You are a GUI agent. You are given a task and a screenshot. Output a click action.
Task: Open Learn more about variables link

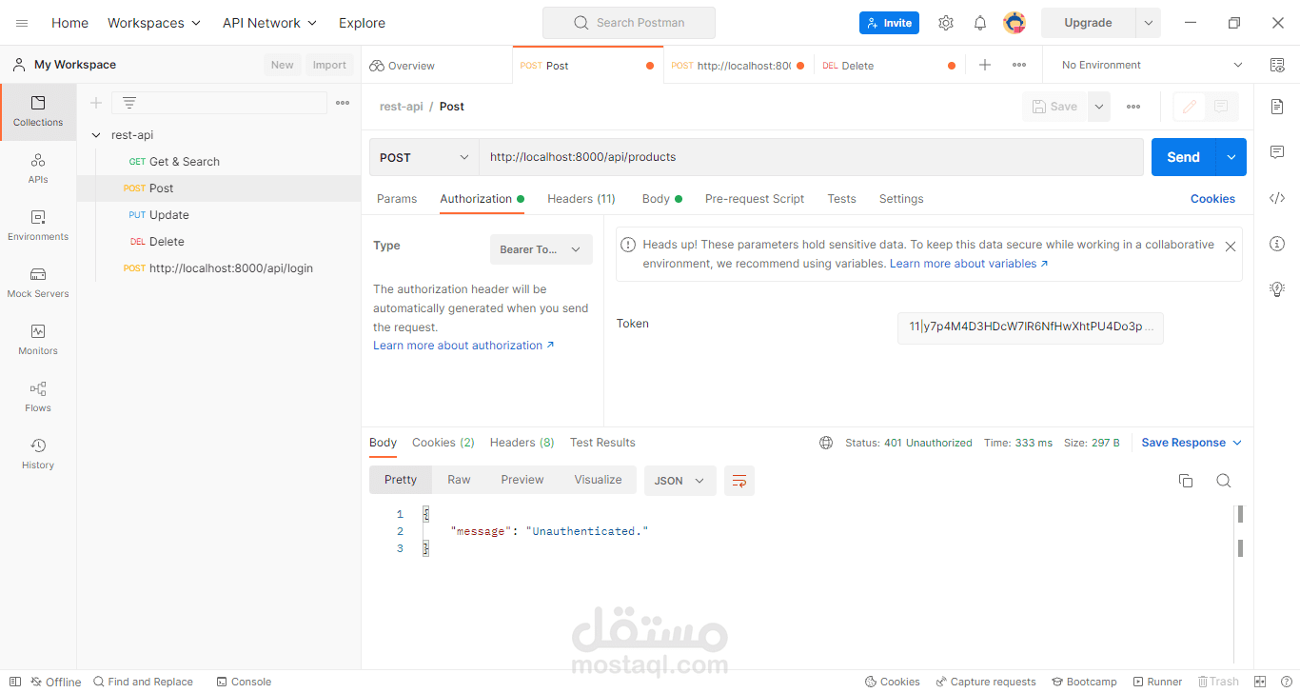click(x=969, y=264)
